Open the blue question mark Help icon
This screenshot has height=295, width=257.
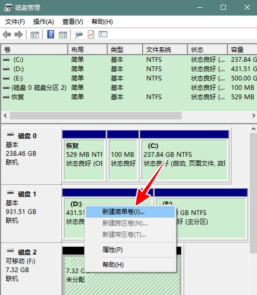point(50,34)
